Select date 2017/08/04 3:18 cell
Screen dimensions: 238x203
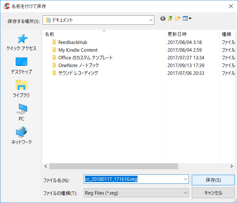coord(184,42)
